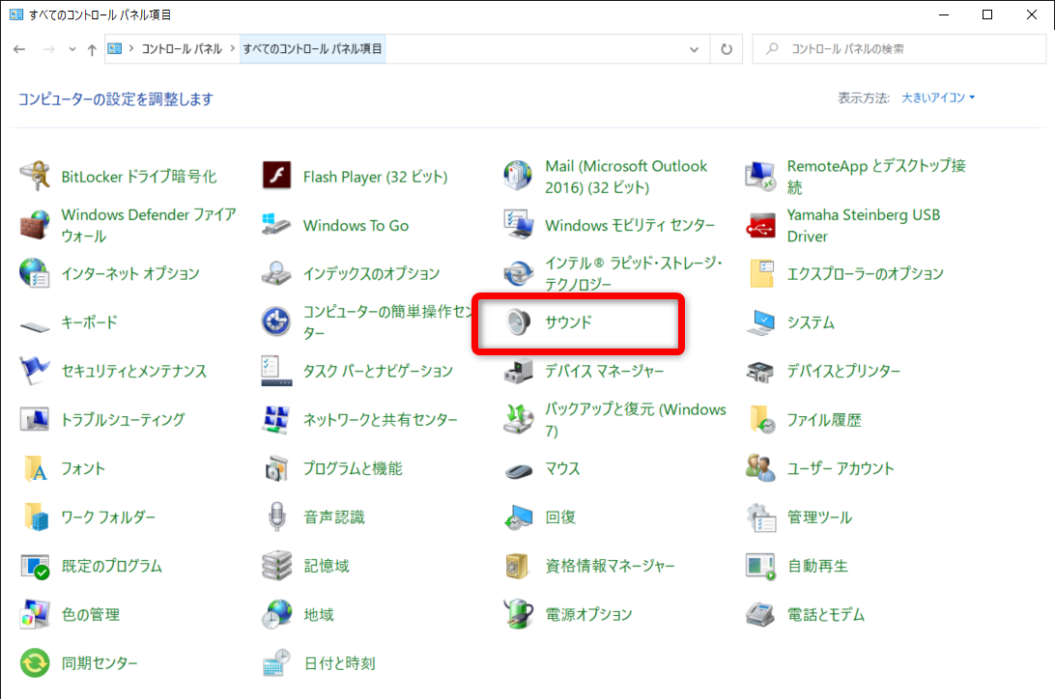
Task: Open the インデックスのオプション icon
Action: click(276, 273)
